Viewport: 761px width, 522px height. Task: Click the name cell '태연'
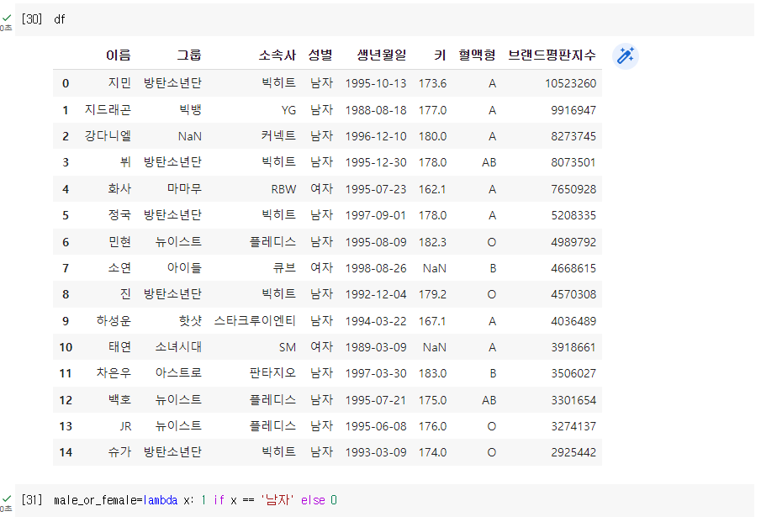point(119,347)
